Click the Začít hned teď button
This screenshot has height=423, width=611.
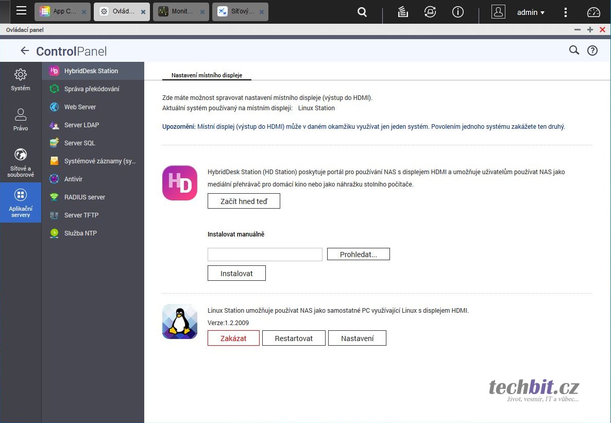[x=244, y=201]
